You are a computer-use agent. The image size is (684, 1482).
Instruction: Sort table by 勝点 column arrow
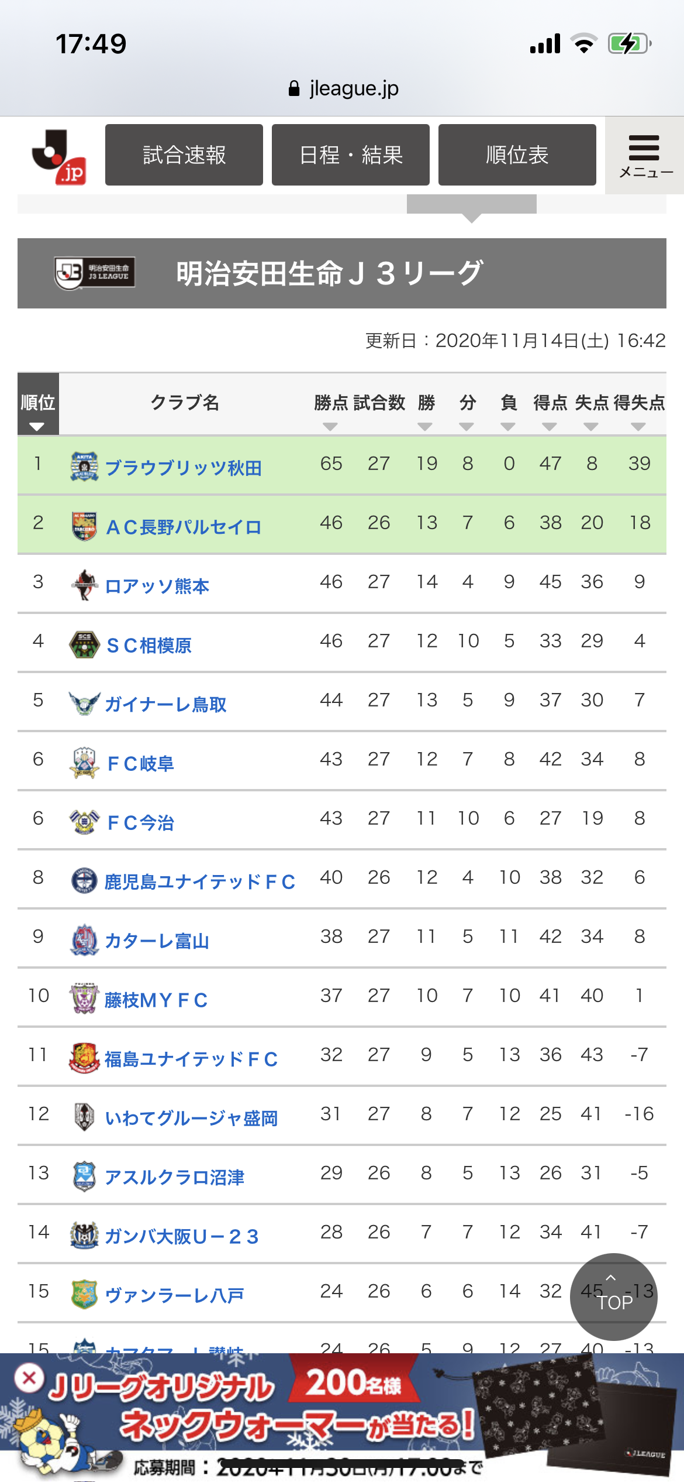(330, 427)
